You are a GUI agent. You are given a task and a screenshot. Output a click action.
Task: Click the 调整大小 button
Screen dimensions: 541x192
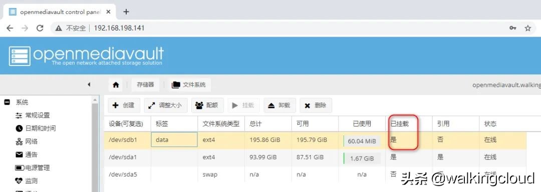tap(166, 105)
